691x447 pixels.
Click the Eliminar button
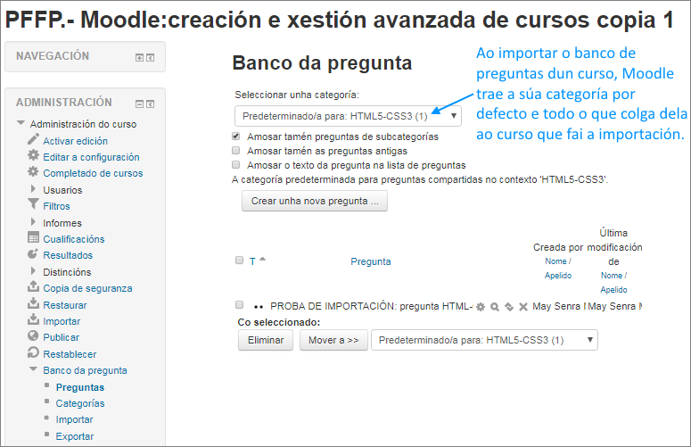[266, 340]
